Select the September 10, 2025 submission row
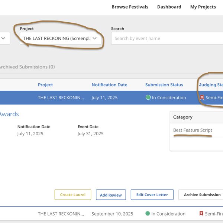The width and height of the screenshot is (223, 223). coord(111,214)
